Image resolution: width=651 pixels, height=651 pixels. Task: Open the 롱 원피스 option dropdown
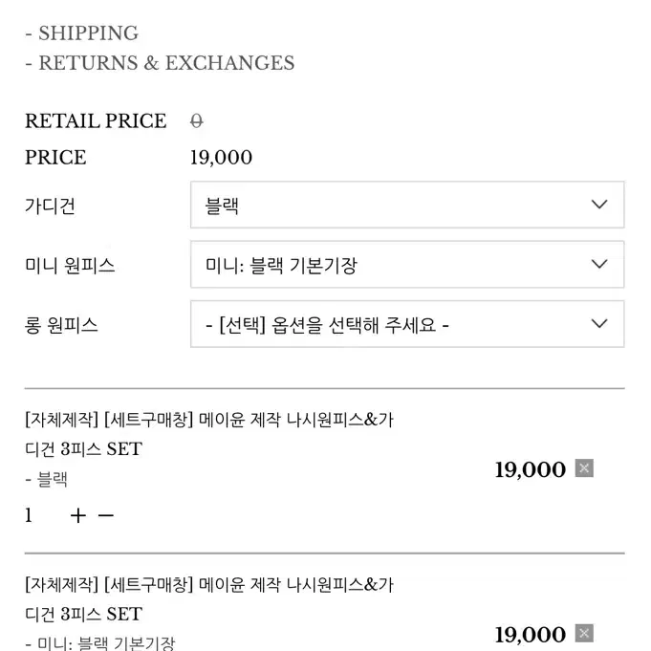[407, 324]
